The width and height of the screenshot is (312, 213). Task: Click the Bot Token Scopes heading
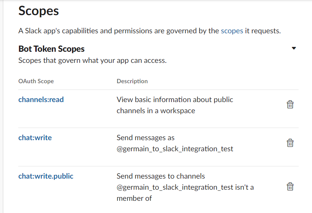click(51, 48)
